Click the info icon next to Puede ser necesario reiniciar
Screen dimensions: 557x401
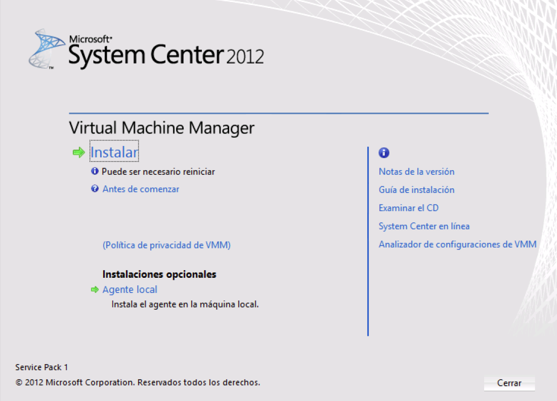(x=95, y=171)
